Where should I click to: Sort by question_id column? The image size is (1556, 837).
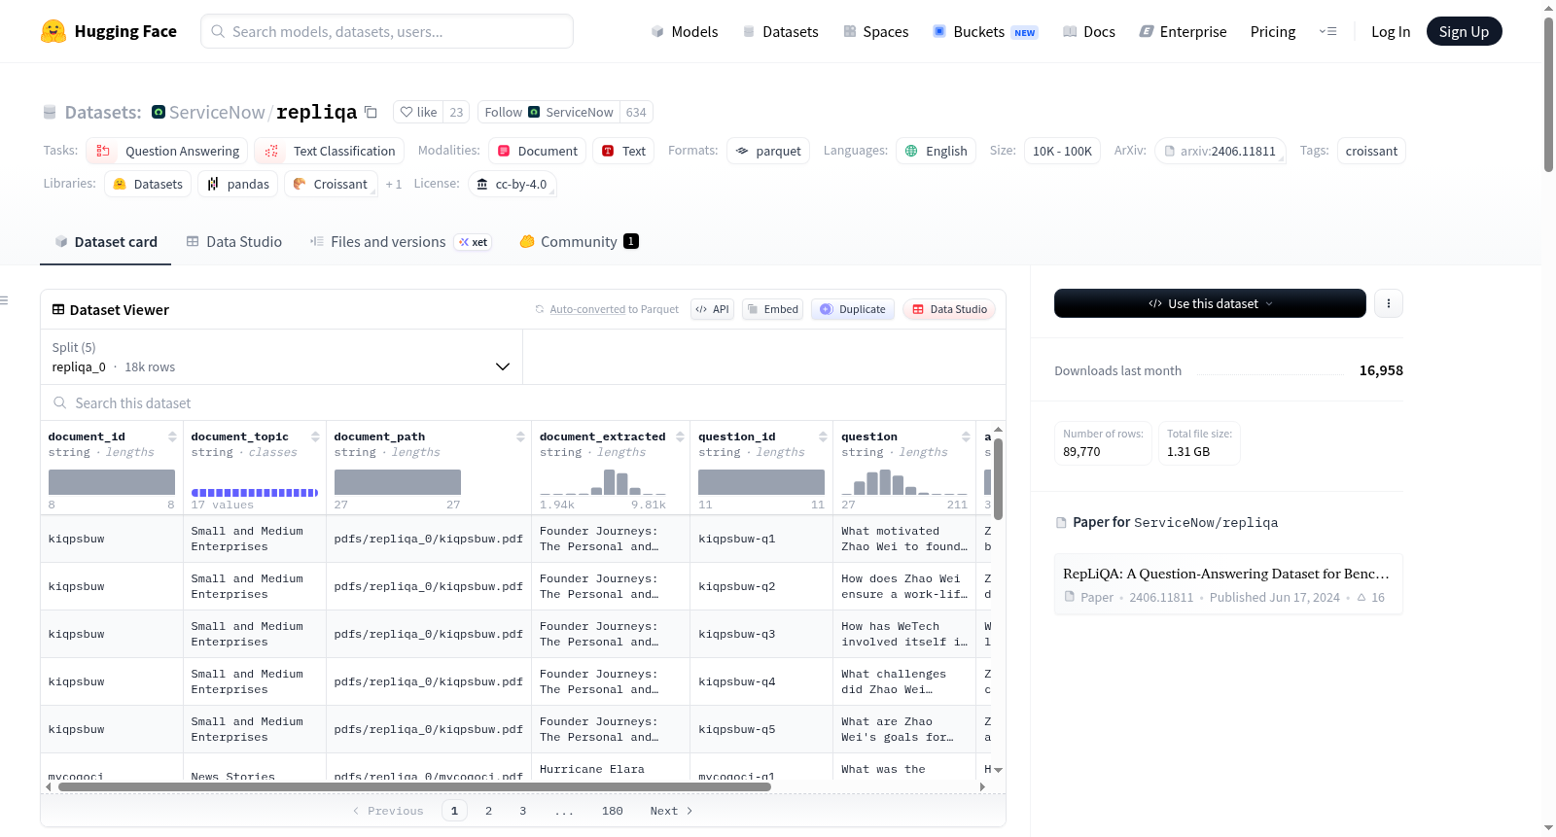823,436
